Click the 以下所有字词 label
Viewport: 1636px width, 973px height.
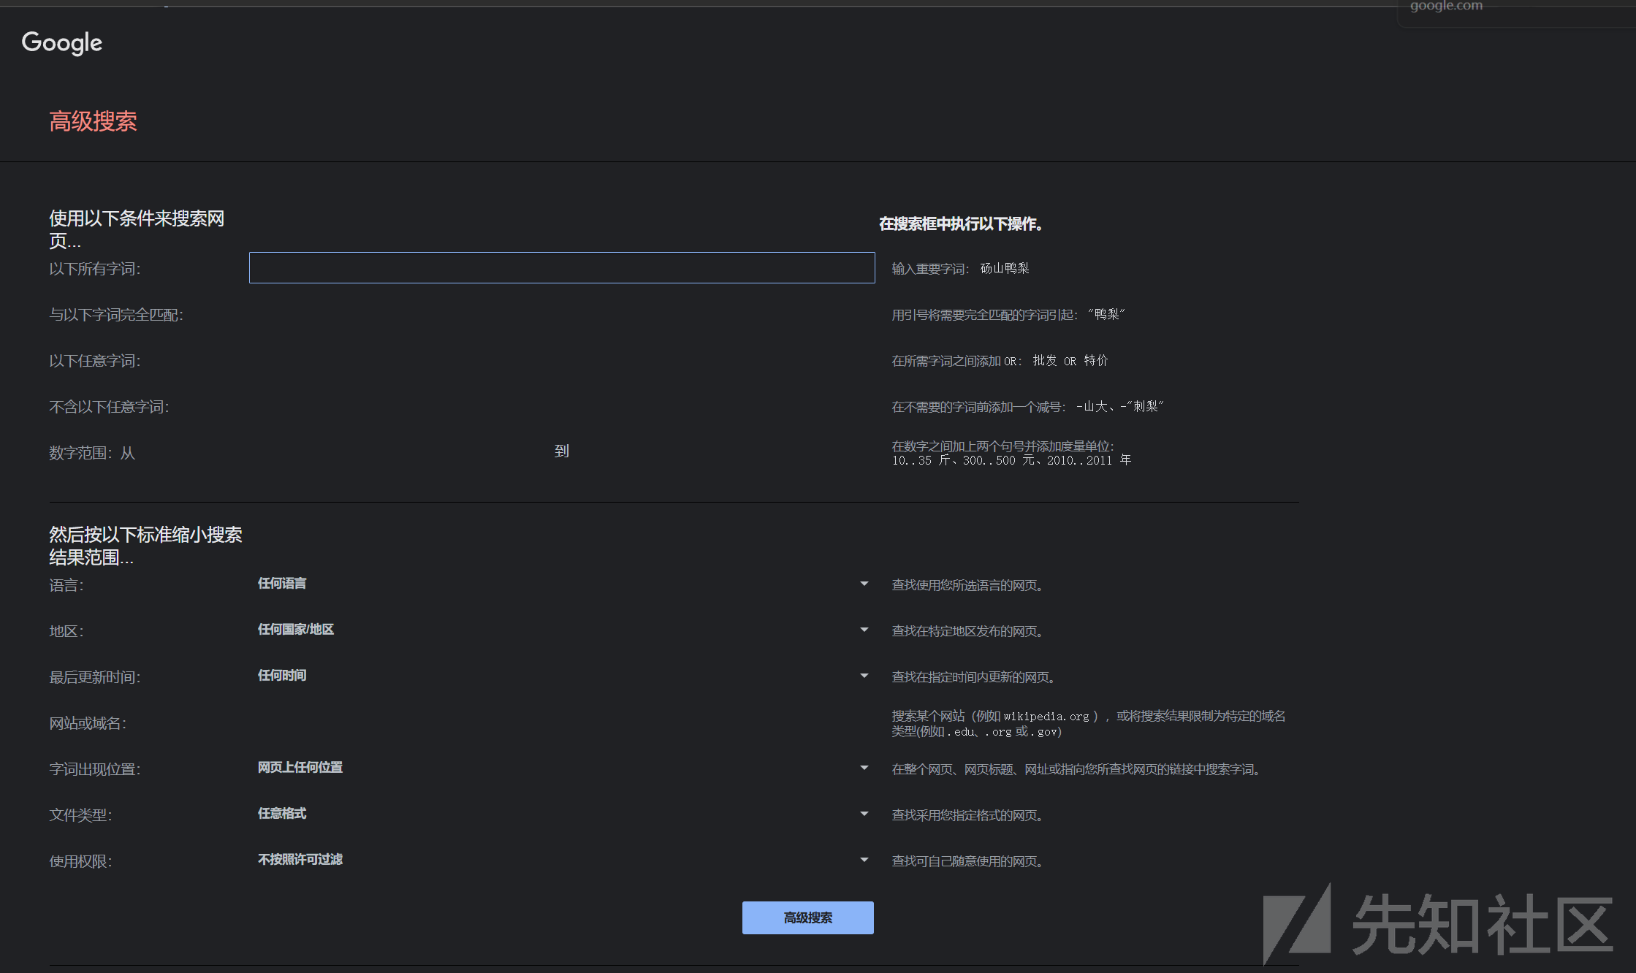click(95, 269)
